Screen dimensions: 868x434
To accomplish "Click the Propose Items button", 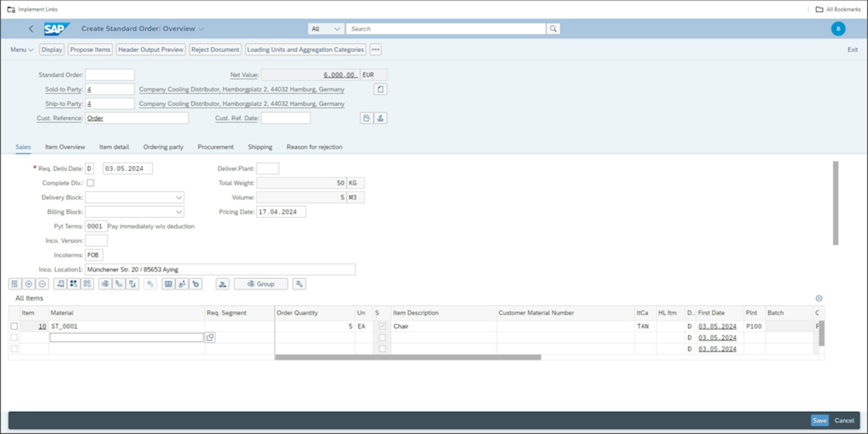I will [90, 49].
